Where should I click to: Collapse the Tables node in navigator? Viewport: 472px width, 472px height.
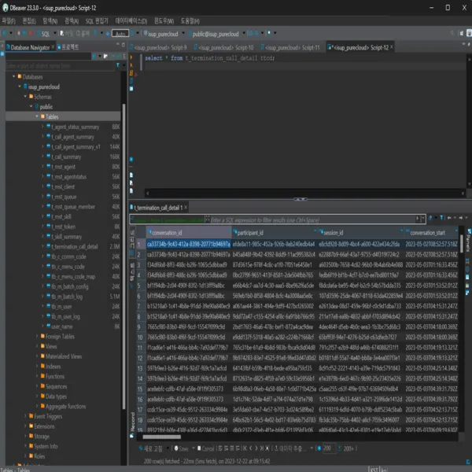coord(36,116)
